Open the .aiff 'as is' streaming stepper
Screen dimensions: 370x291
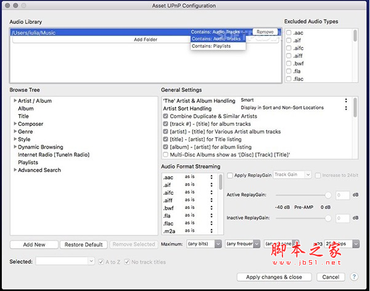point(212,200)
